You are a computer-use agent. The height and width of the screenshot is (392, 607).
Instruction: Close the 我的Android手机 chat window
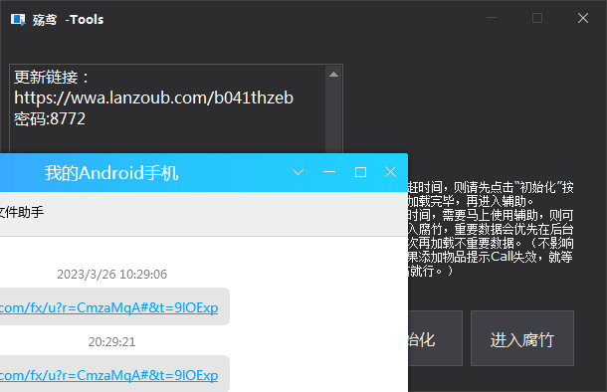(x=390, y=172)
